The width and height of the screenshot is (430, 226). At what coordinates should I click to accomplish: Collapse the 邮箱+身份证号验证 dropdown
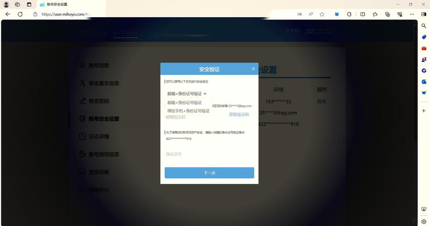pos(187,94)
